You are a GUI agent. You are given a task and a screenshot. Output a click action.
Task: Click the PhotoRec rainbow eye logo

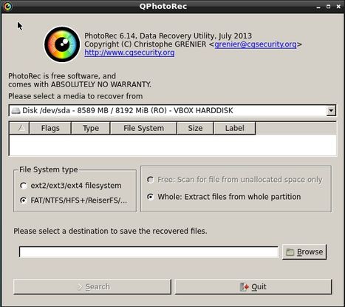62,44
